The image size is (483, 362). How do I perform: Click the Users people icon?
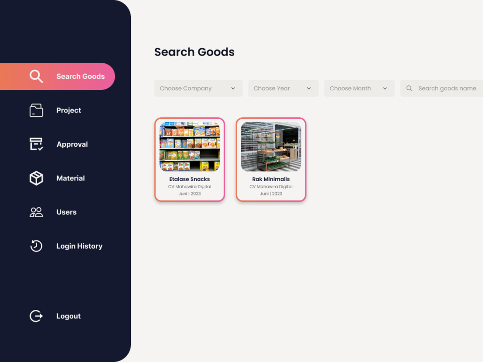(36, 212)
